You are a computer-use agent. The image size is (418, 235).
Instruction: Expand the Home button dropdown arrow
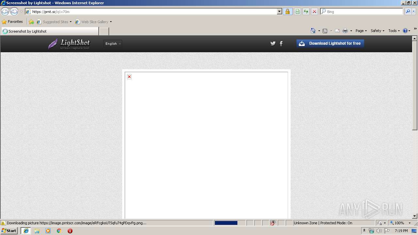tap(319, 31)
